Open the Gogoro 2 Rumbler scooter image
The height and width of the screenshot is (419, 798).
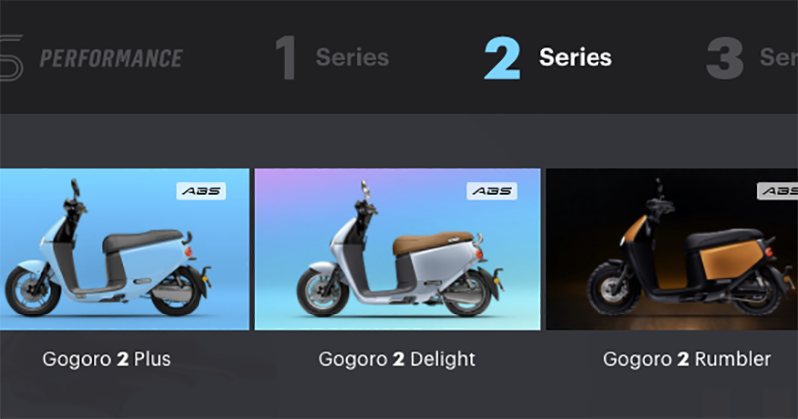click(x=671, y=250)
